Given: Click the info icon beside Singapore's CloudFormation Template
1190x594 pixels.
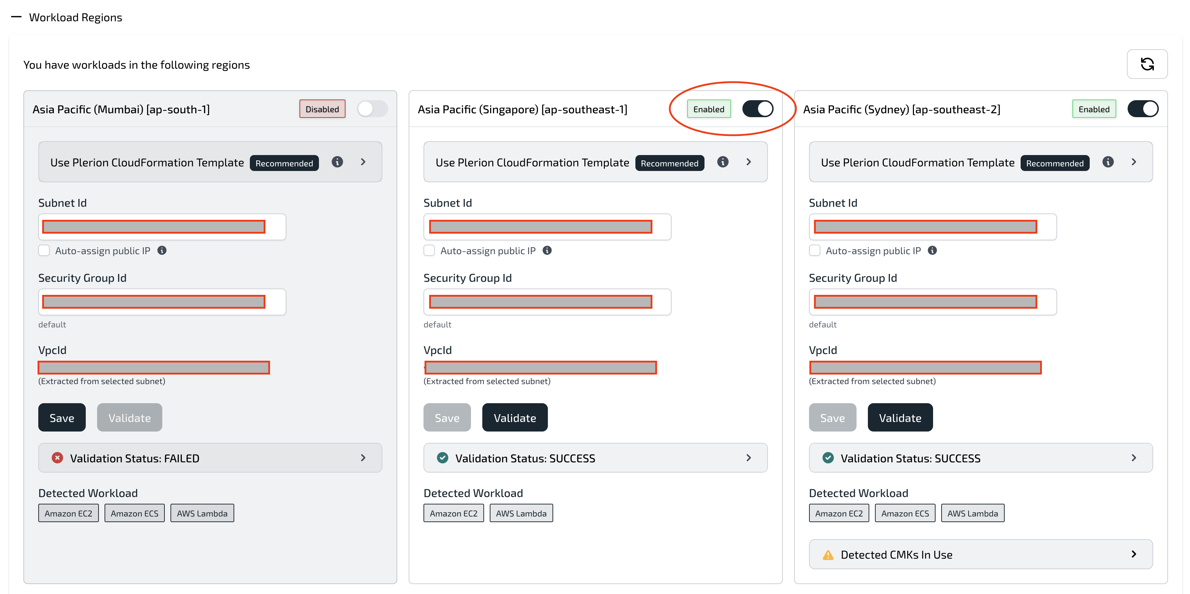Looking at the screenshot, I should click(x=723, y=162).
